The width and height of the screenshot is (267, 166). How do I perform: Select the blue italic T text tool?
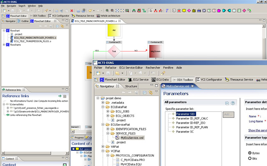click(167, 11)
